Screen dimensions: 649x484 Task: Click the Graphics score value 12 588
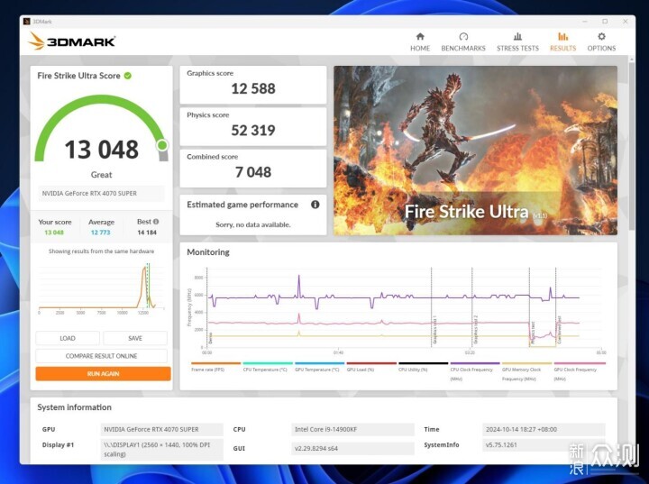pos(253,88)
